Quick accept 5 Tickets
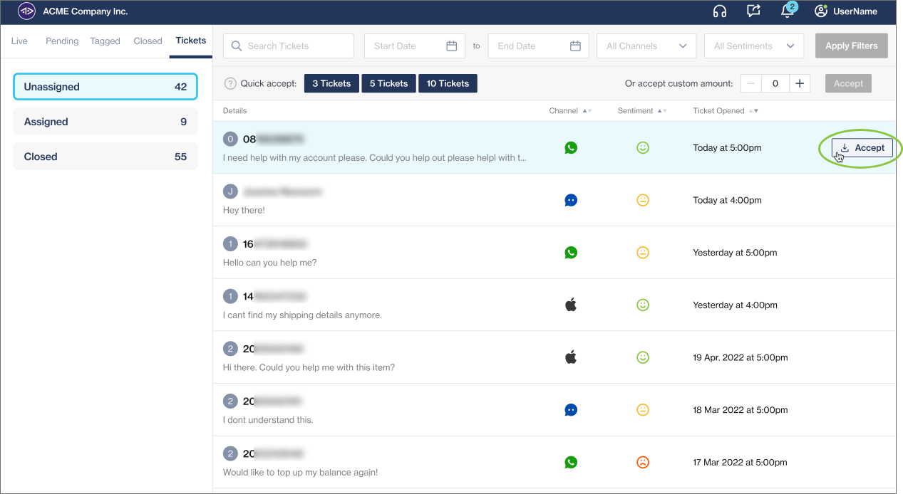 coord(388,83)
